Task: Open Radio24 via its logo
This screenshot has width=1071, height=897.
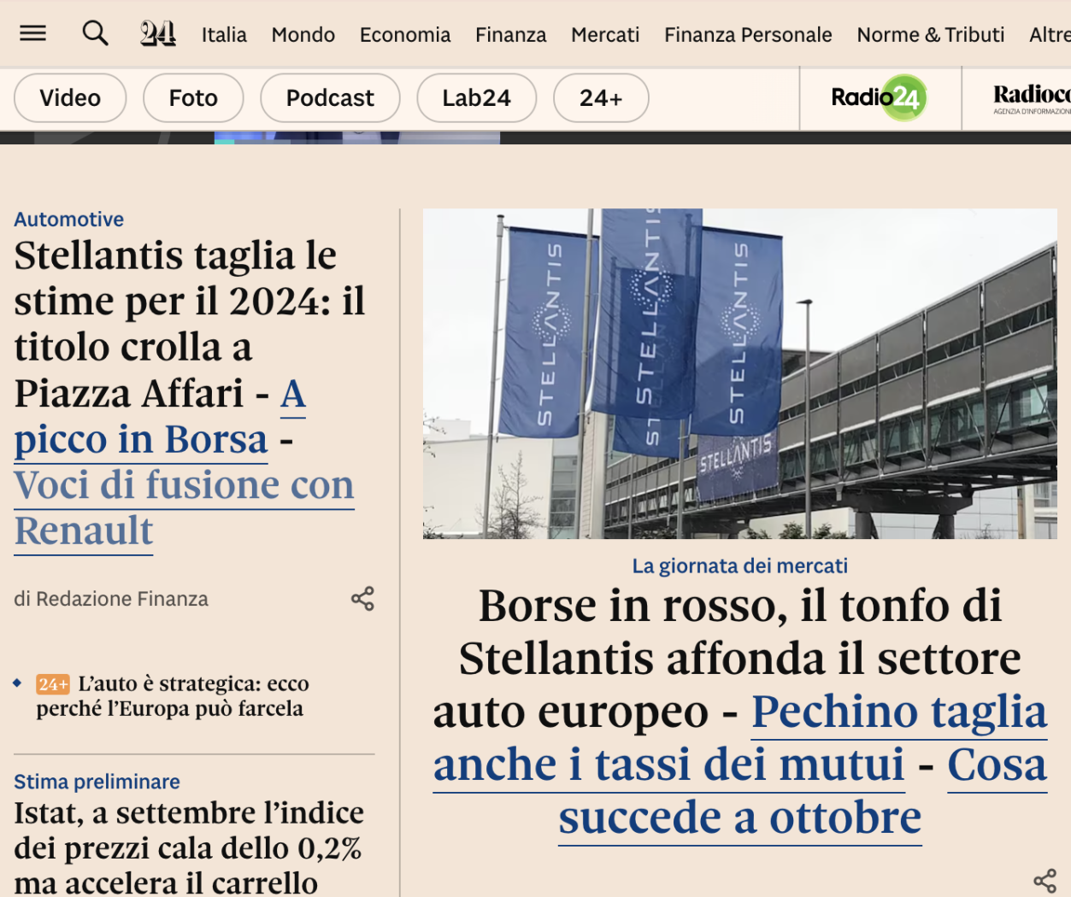Action: pyautogui.click(x=879, y=97)
